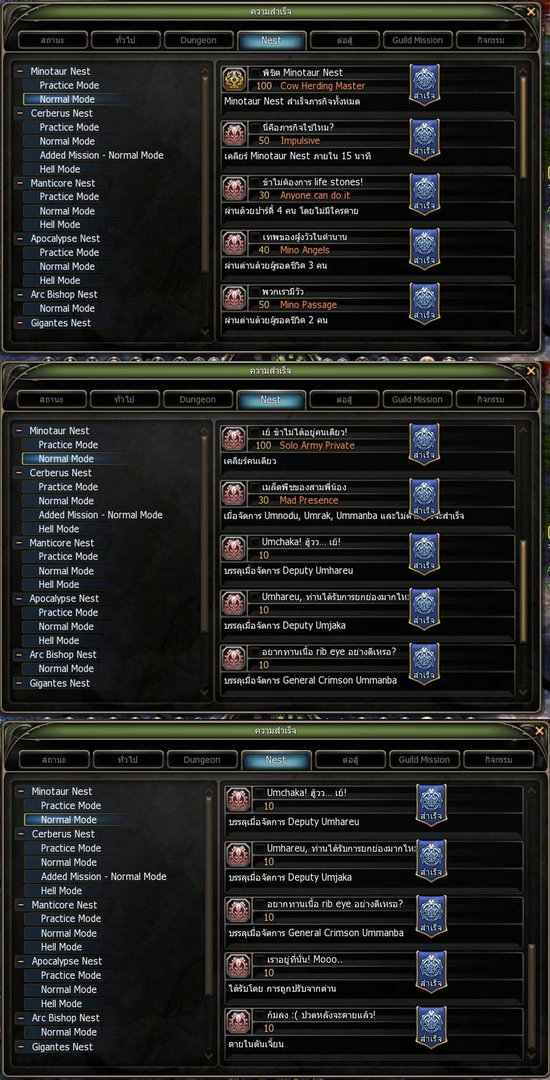Click the blue badge next to Anyone can do it
The image size is (550, 1080).
[x=425, y=194]
